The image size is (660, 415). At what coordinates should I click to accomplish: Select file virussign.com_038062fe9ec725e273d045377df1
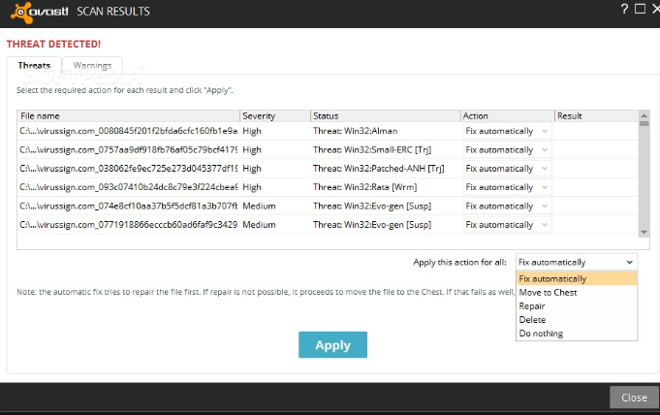tap(128, 169)
